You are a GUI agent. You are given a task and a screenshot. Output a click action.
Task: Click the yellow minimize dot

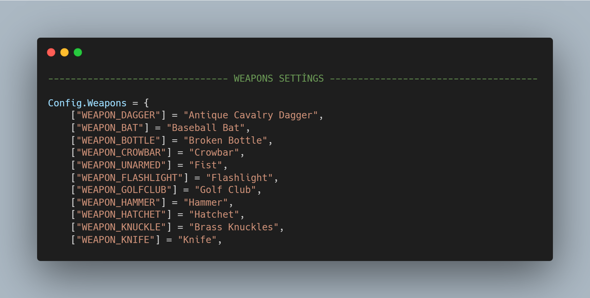pos(64,52)
